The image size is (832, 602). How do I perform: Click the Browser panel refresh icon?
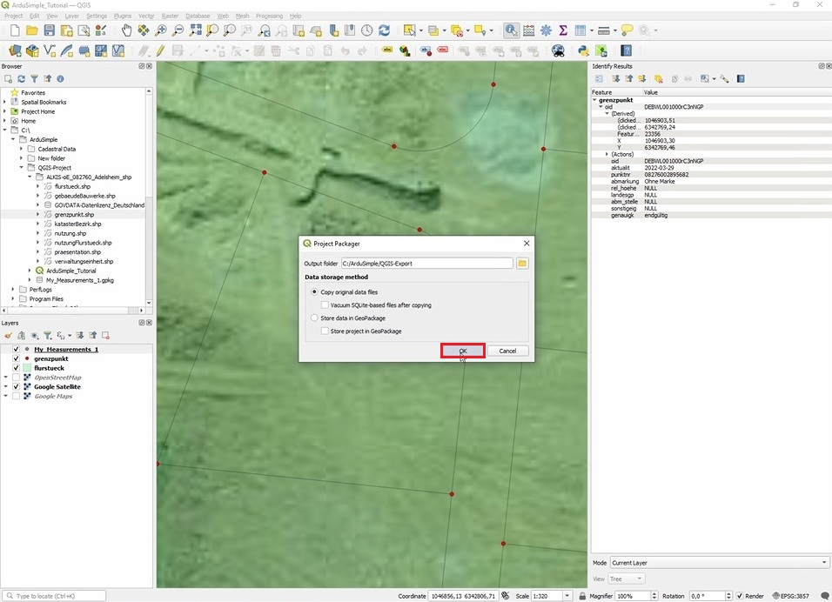tap(22, 78)
